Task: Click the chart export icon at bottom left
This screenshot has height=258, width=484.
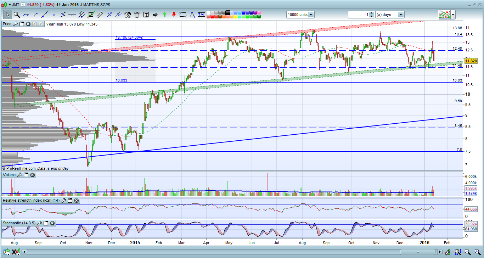Action: [6, 252]
